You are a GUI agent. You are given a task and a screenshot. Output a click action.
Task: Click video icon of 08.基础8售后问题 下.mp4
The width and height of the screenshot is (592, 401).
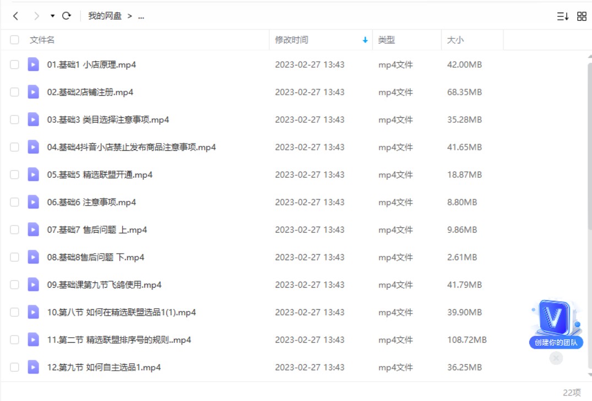coord(33,257)
